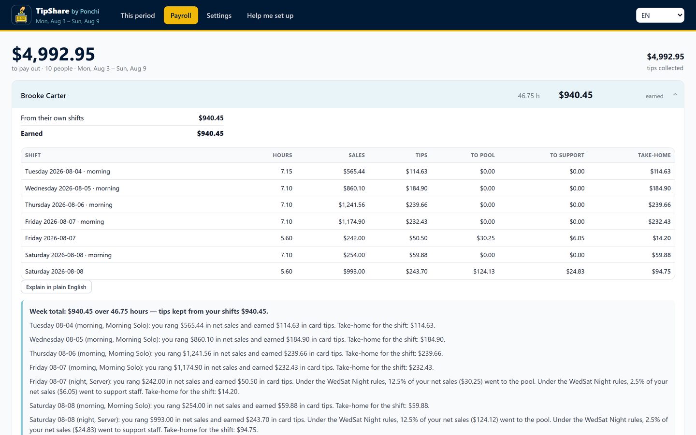This screenshot has height=435, width=696.
Task: Switch to the This period tab
Action: (138, 15)
